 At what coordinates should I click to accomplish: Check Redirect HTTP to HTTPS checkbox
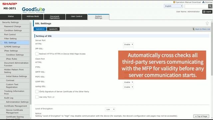coord(37,54)
